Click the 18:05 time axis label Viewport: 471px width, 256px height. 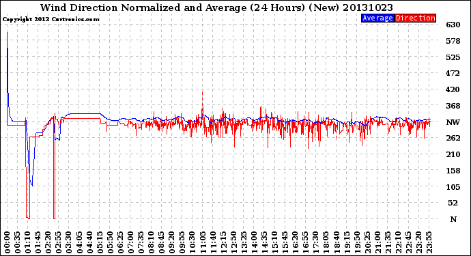click(326, 242)
